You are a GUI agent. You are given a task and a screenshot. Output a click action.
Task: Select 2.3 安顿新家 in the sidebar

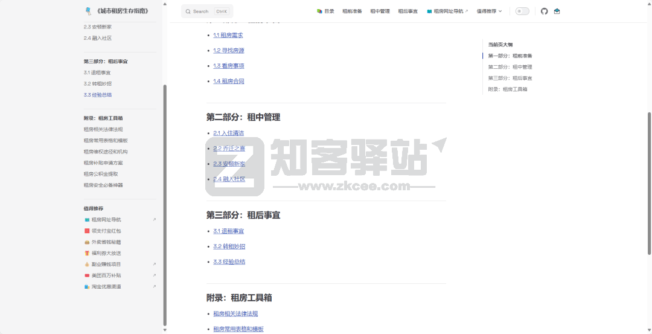point(98,27)
